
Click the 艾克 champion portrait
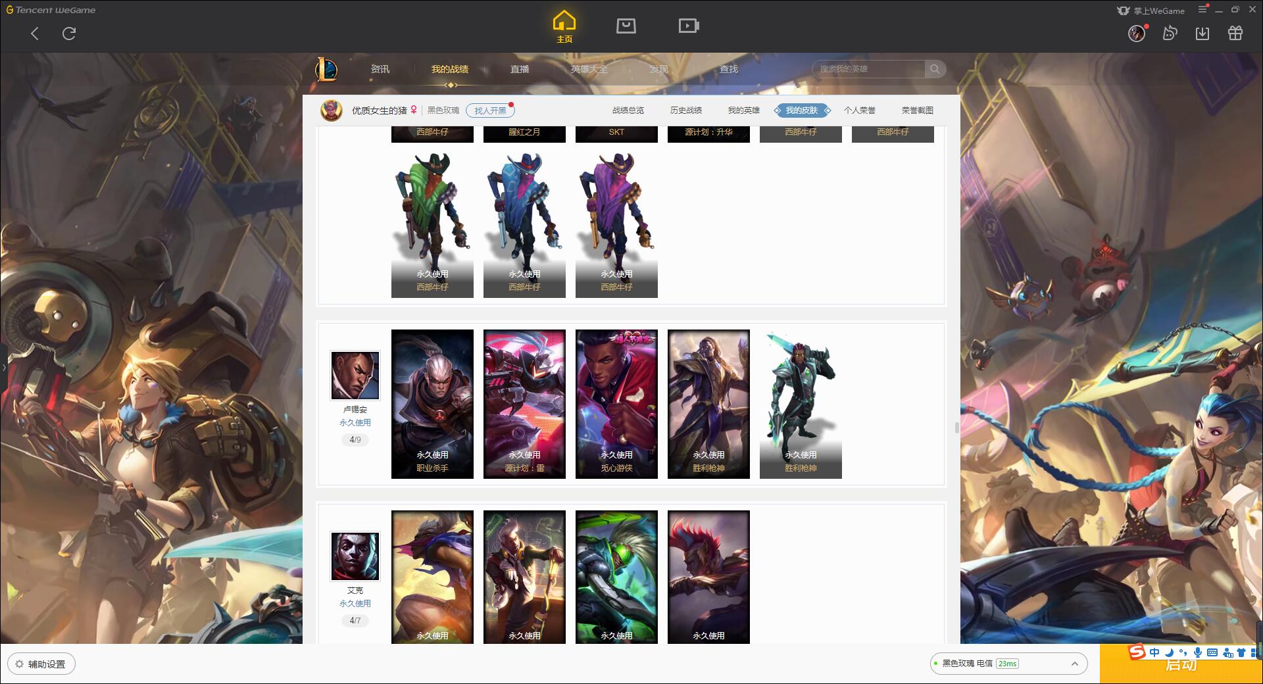[x=355, y=556]
